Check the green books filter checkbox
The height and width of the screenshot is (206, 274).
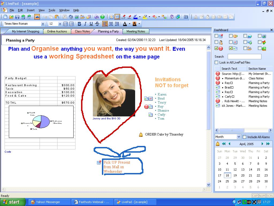(x=260, y=48)
